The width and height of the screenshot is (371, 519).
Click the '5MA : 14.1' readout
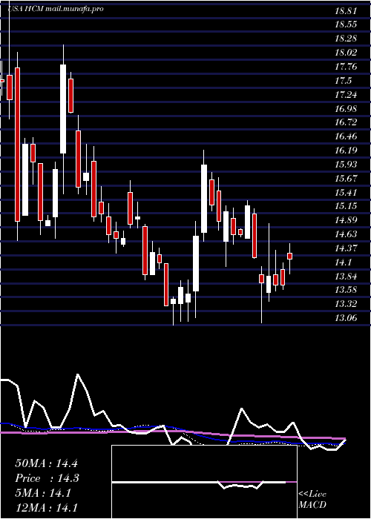click(43, 493)
